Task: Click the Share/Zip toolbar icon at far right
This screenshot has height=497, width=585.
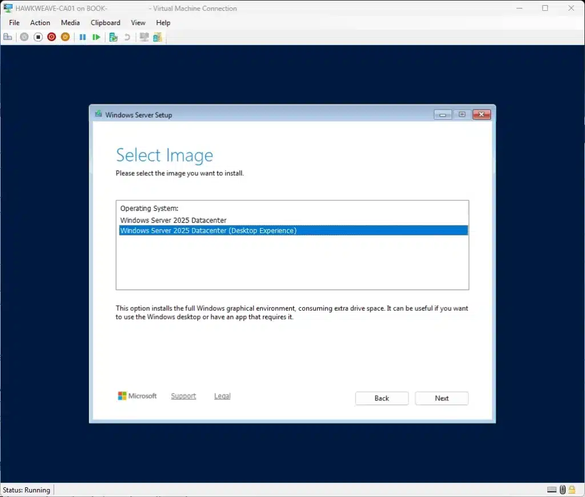Action: 157,37
